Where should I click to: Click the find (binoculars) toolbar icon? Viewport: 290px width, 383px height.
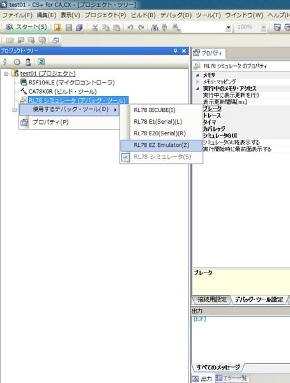pyautogui.click(x=155, y=27)
